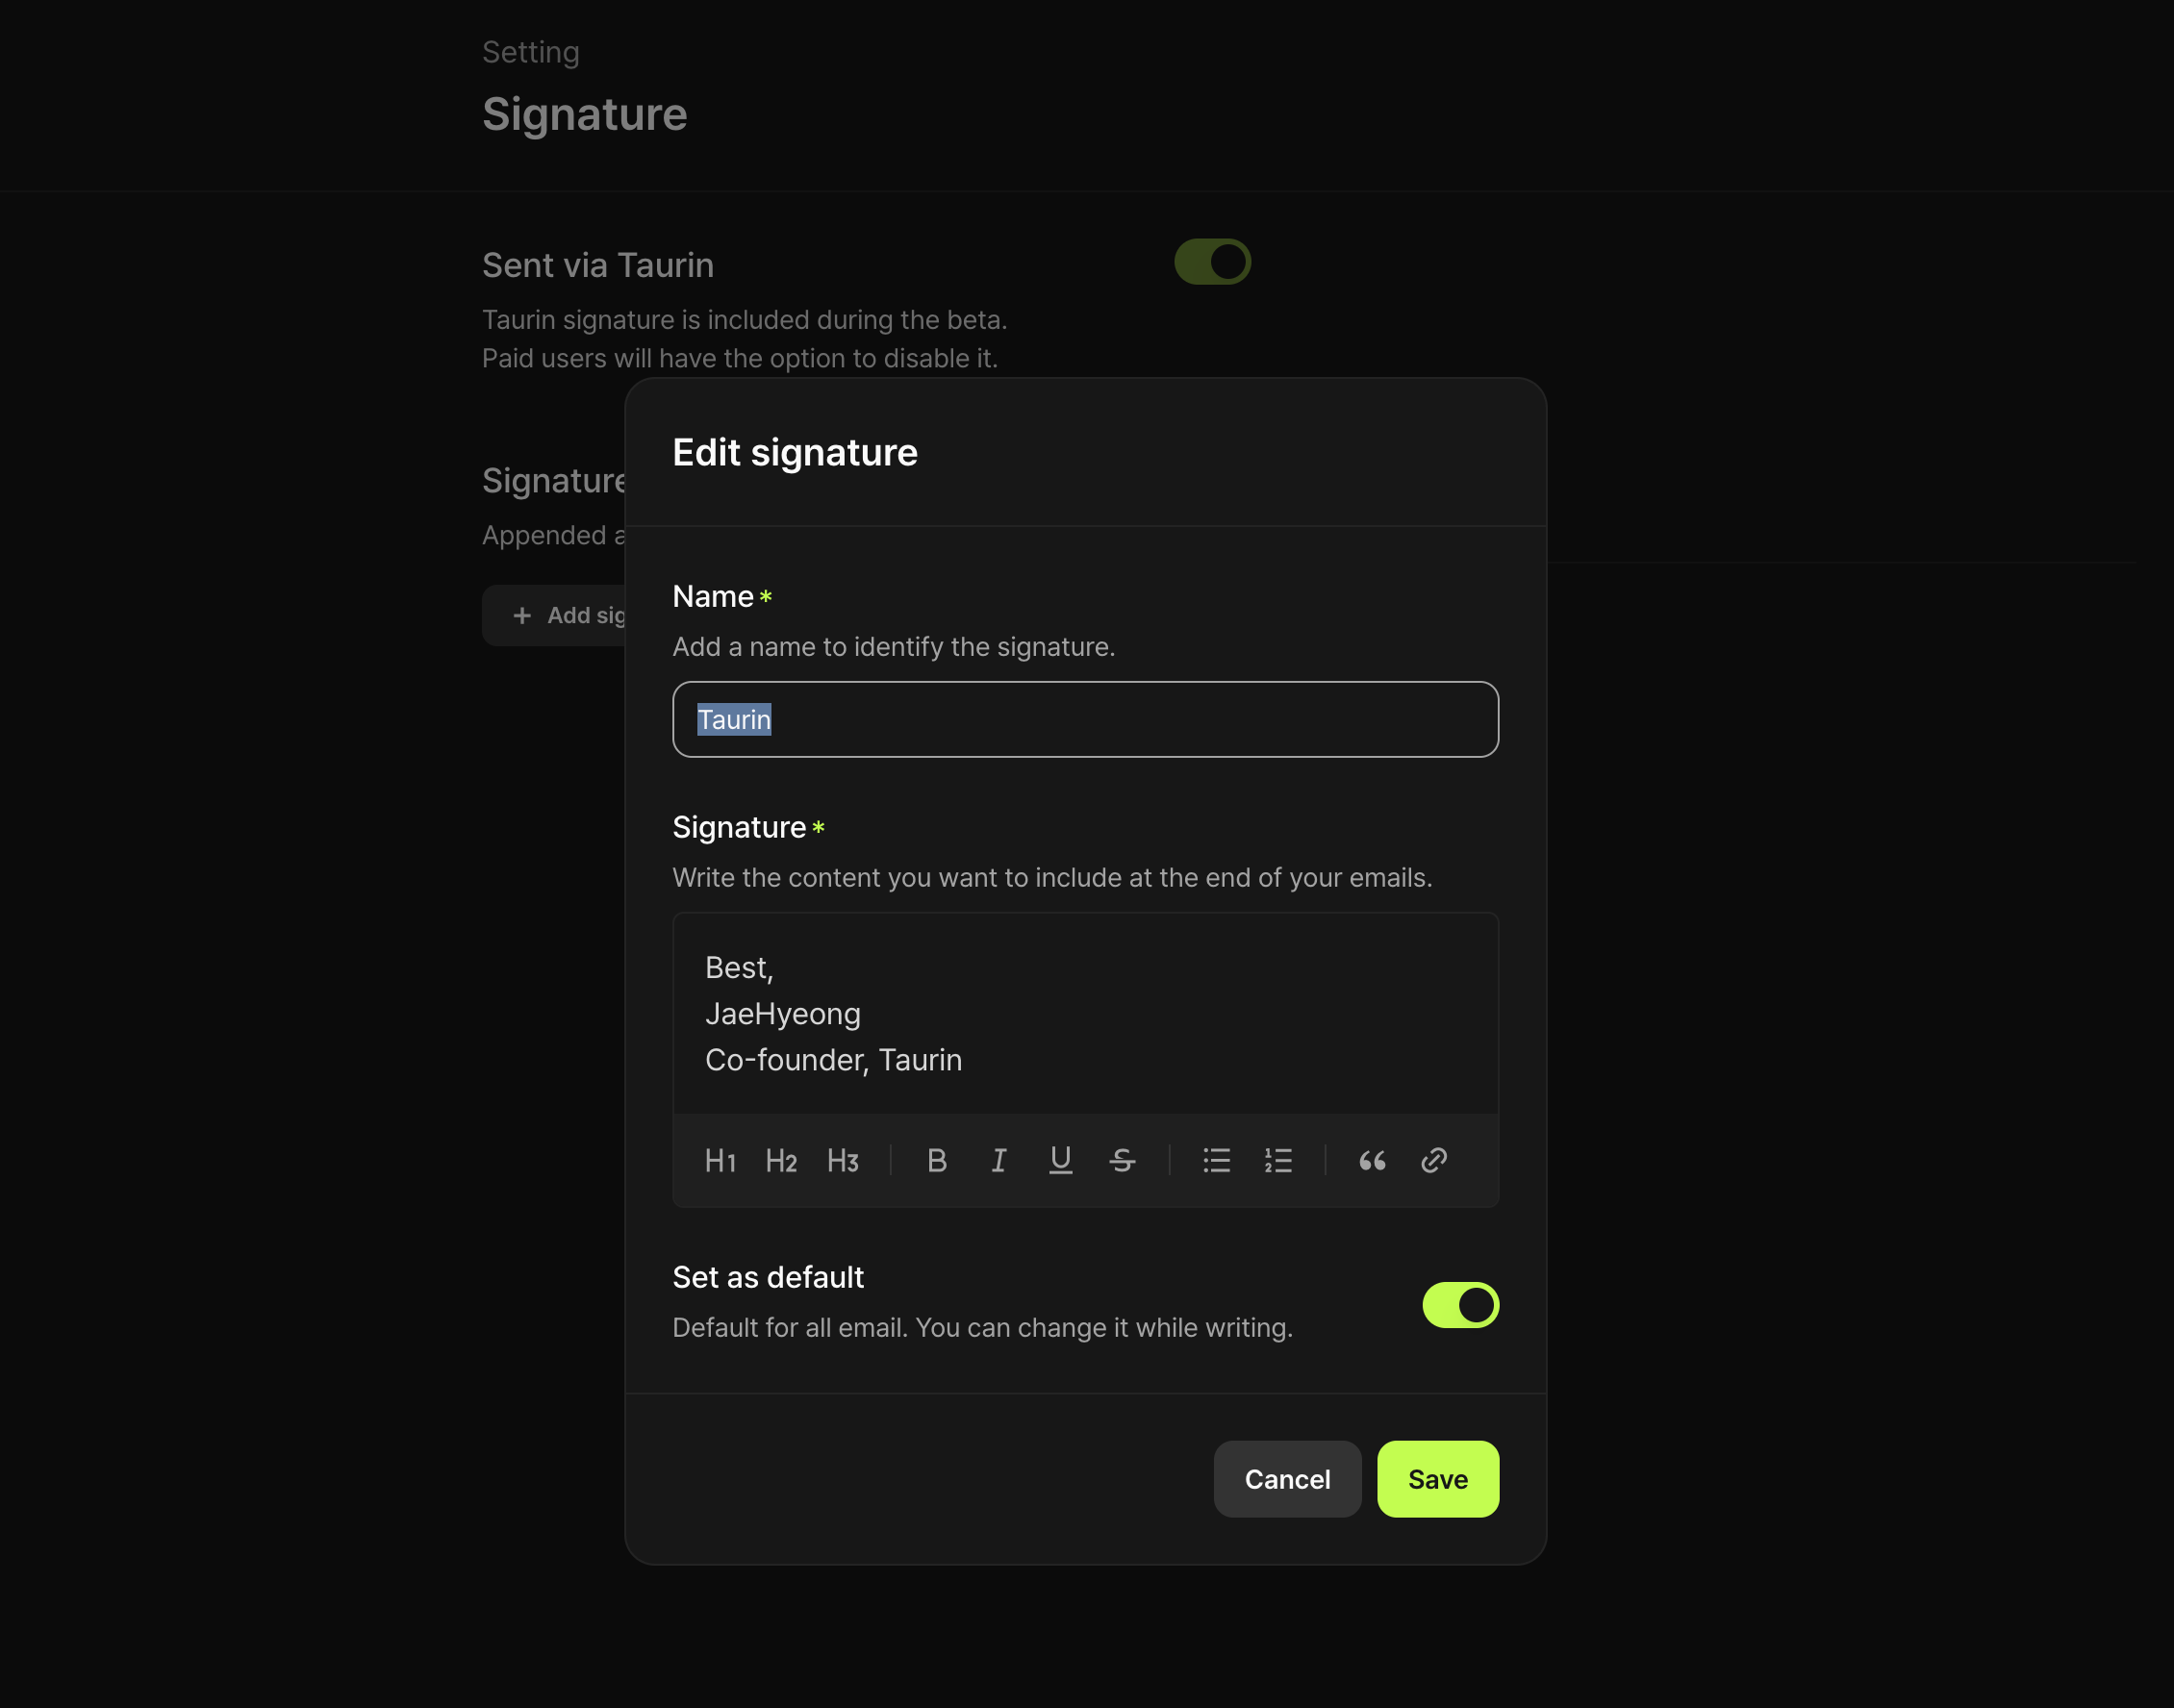
Task: Click the Cancel button
Action: (x=1287, y=1478)
